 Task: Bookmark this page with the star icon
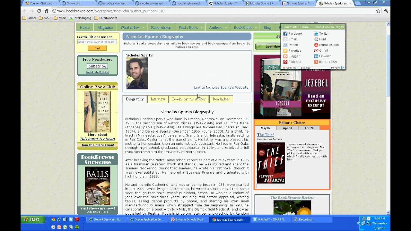[x=378, y=11]
